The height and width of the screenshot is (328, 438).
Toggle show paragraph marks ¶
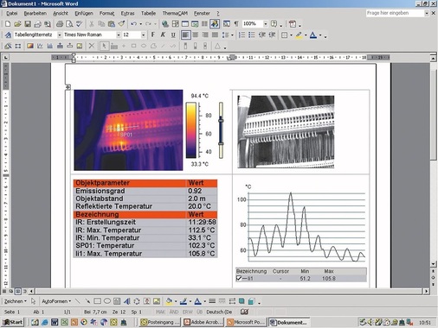(236, 24)
